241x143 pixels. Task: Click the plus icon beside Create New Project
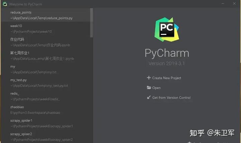pos(149,78)
